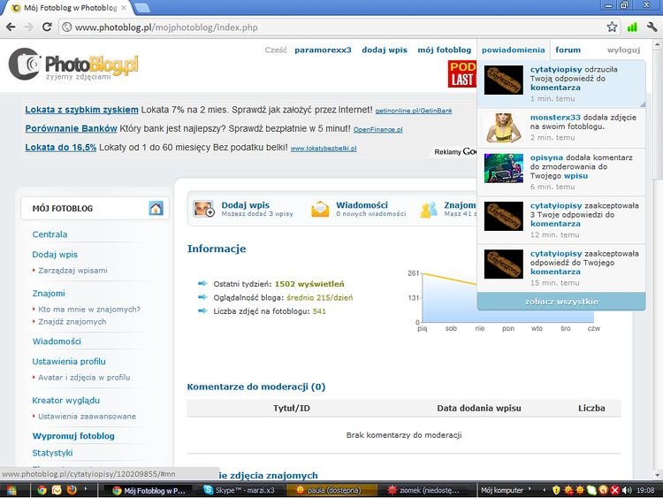Open a new browser tab
663x498 pixels.
pos(141,8)
